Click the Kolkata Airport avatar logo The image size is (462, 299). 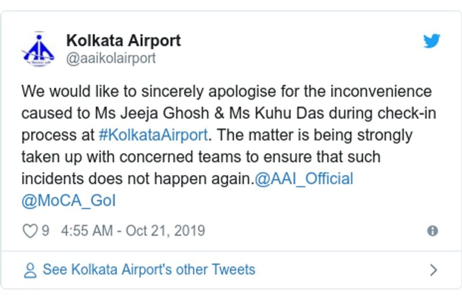[x=38, y=50]
